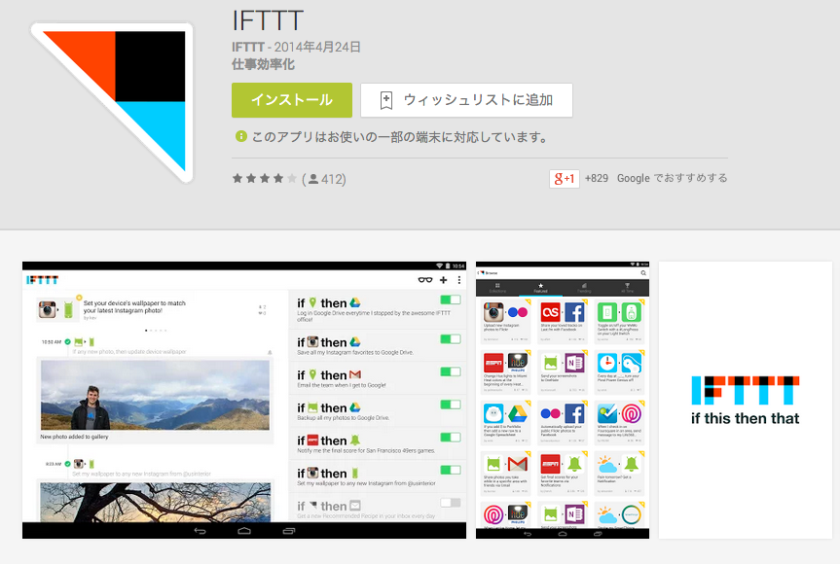Toggle the San Francisco 49ers score recipe switch
The image size is (840, 564).
click(451, 438)
